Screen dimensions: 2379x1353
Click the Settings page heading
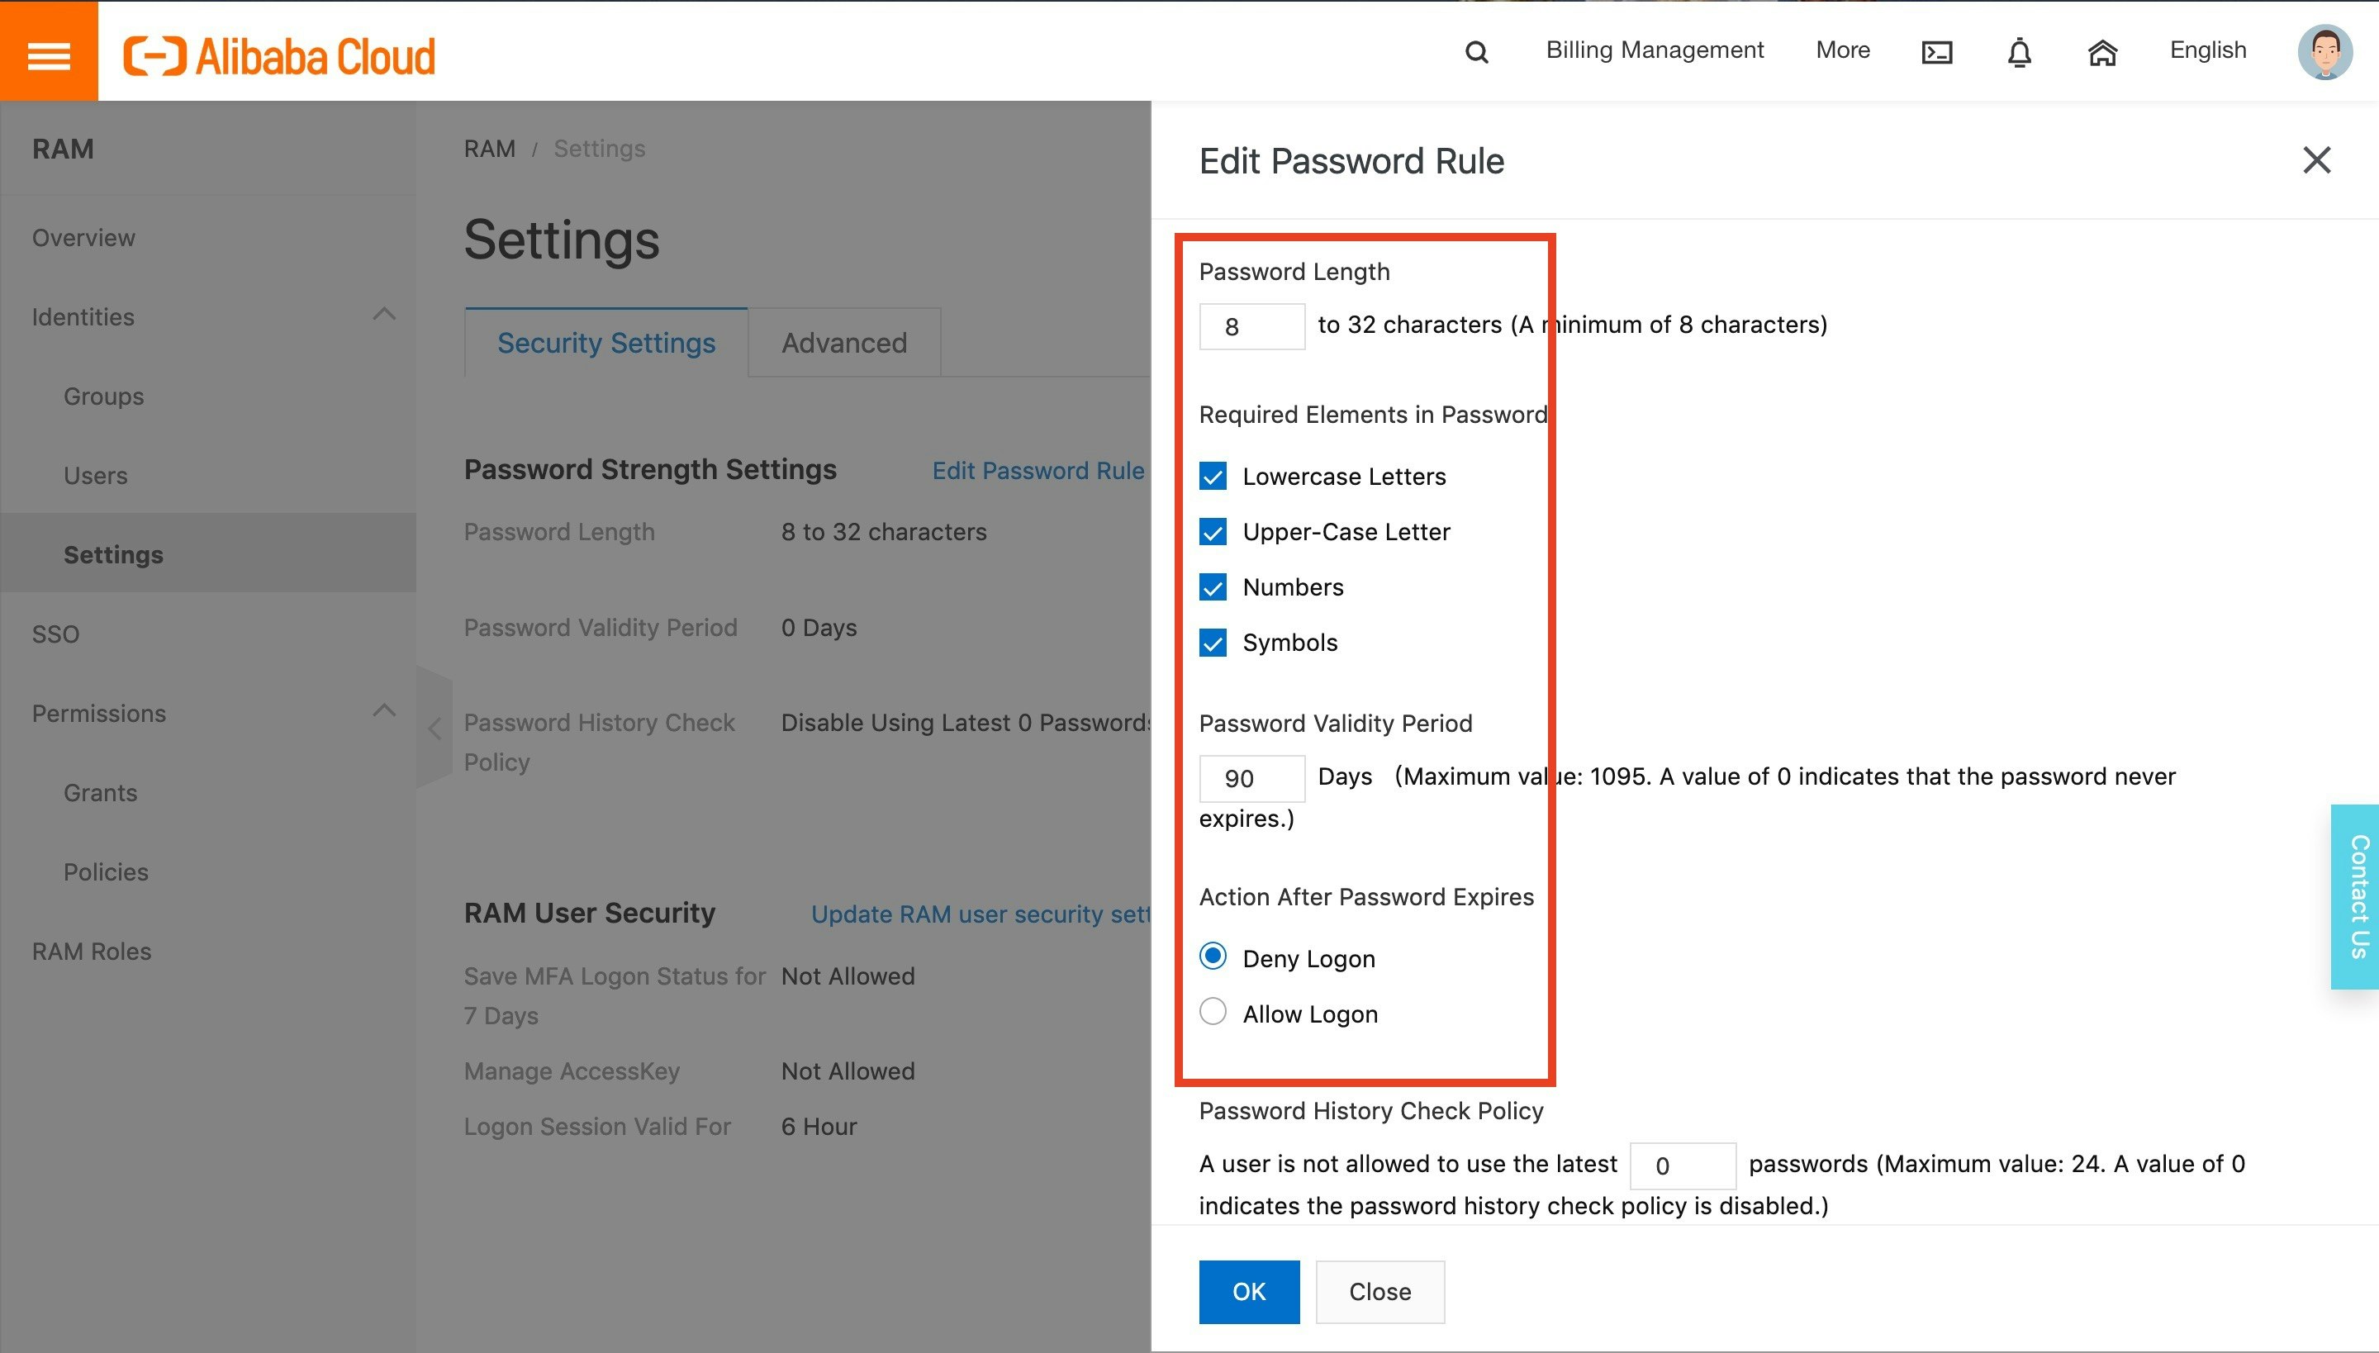point(562,240)
